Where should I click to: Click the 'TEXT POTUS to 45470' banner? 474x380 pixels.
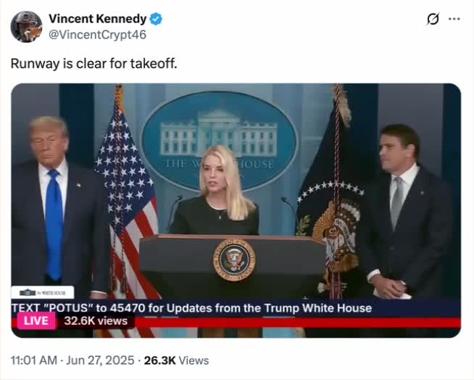click(x=191, y=308)
